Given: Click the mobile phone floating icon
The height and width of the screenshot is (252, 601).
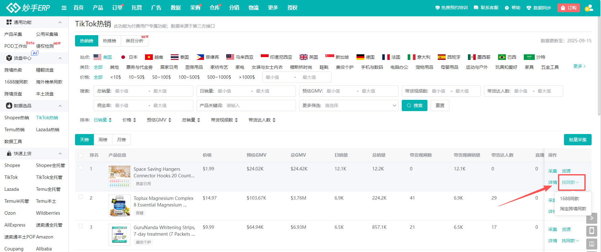Looking at the screenshot, I should (x=591, y=231).
